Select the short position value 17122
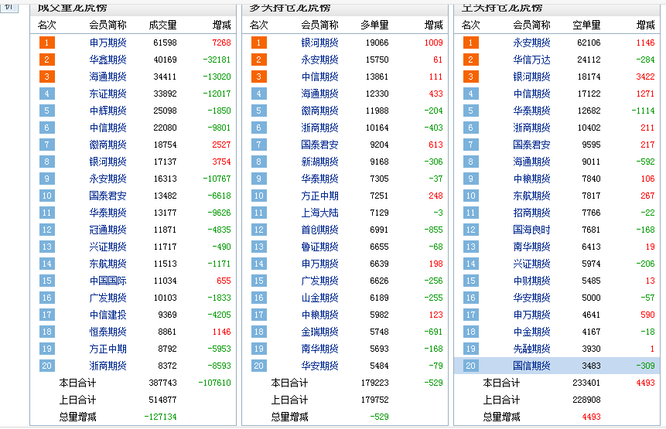The width and height of the screenshot is (666, 429). pos(589,94)
